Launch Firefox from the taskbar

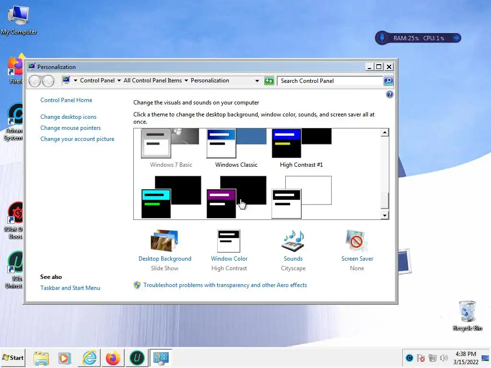pos(113,358)
